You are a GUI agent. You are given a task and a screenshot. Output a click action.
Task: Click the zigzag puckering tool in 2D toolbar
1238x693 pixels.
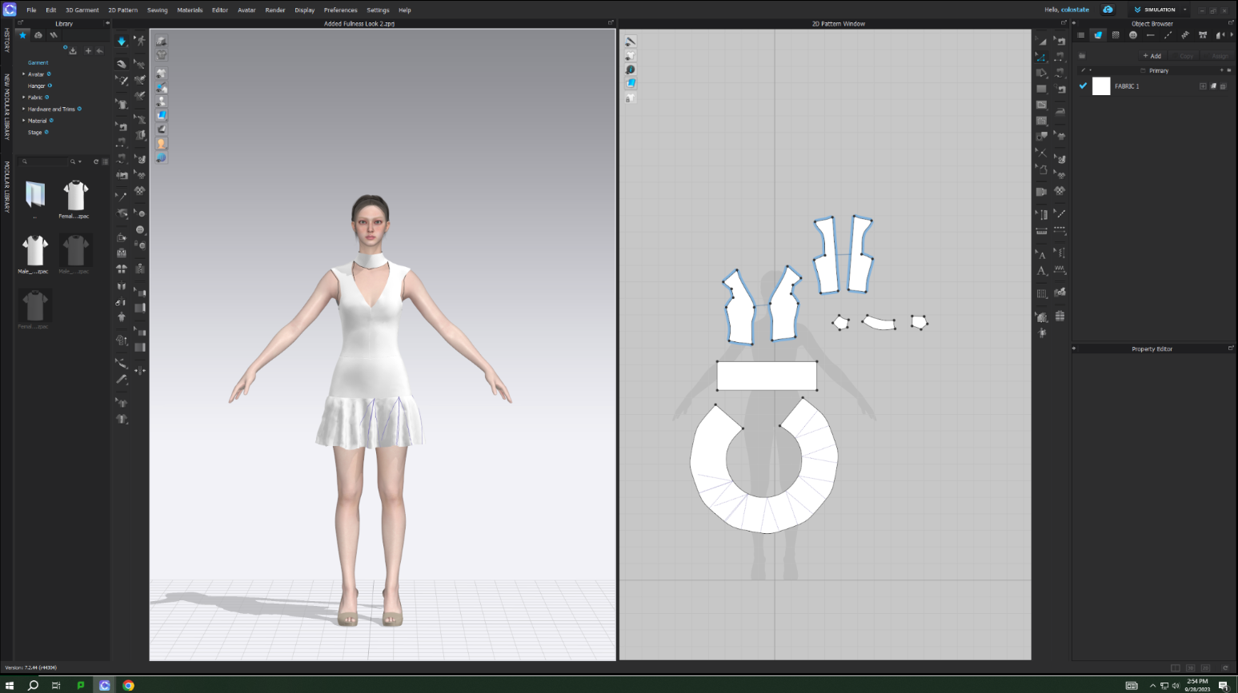tap(1060, 270)
